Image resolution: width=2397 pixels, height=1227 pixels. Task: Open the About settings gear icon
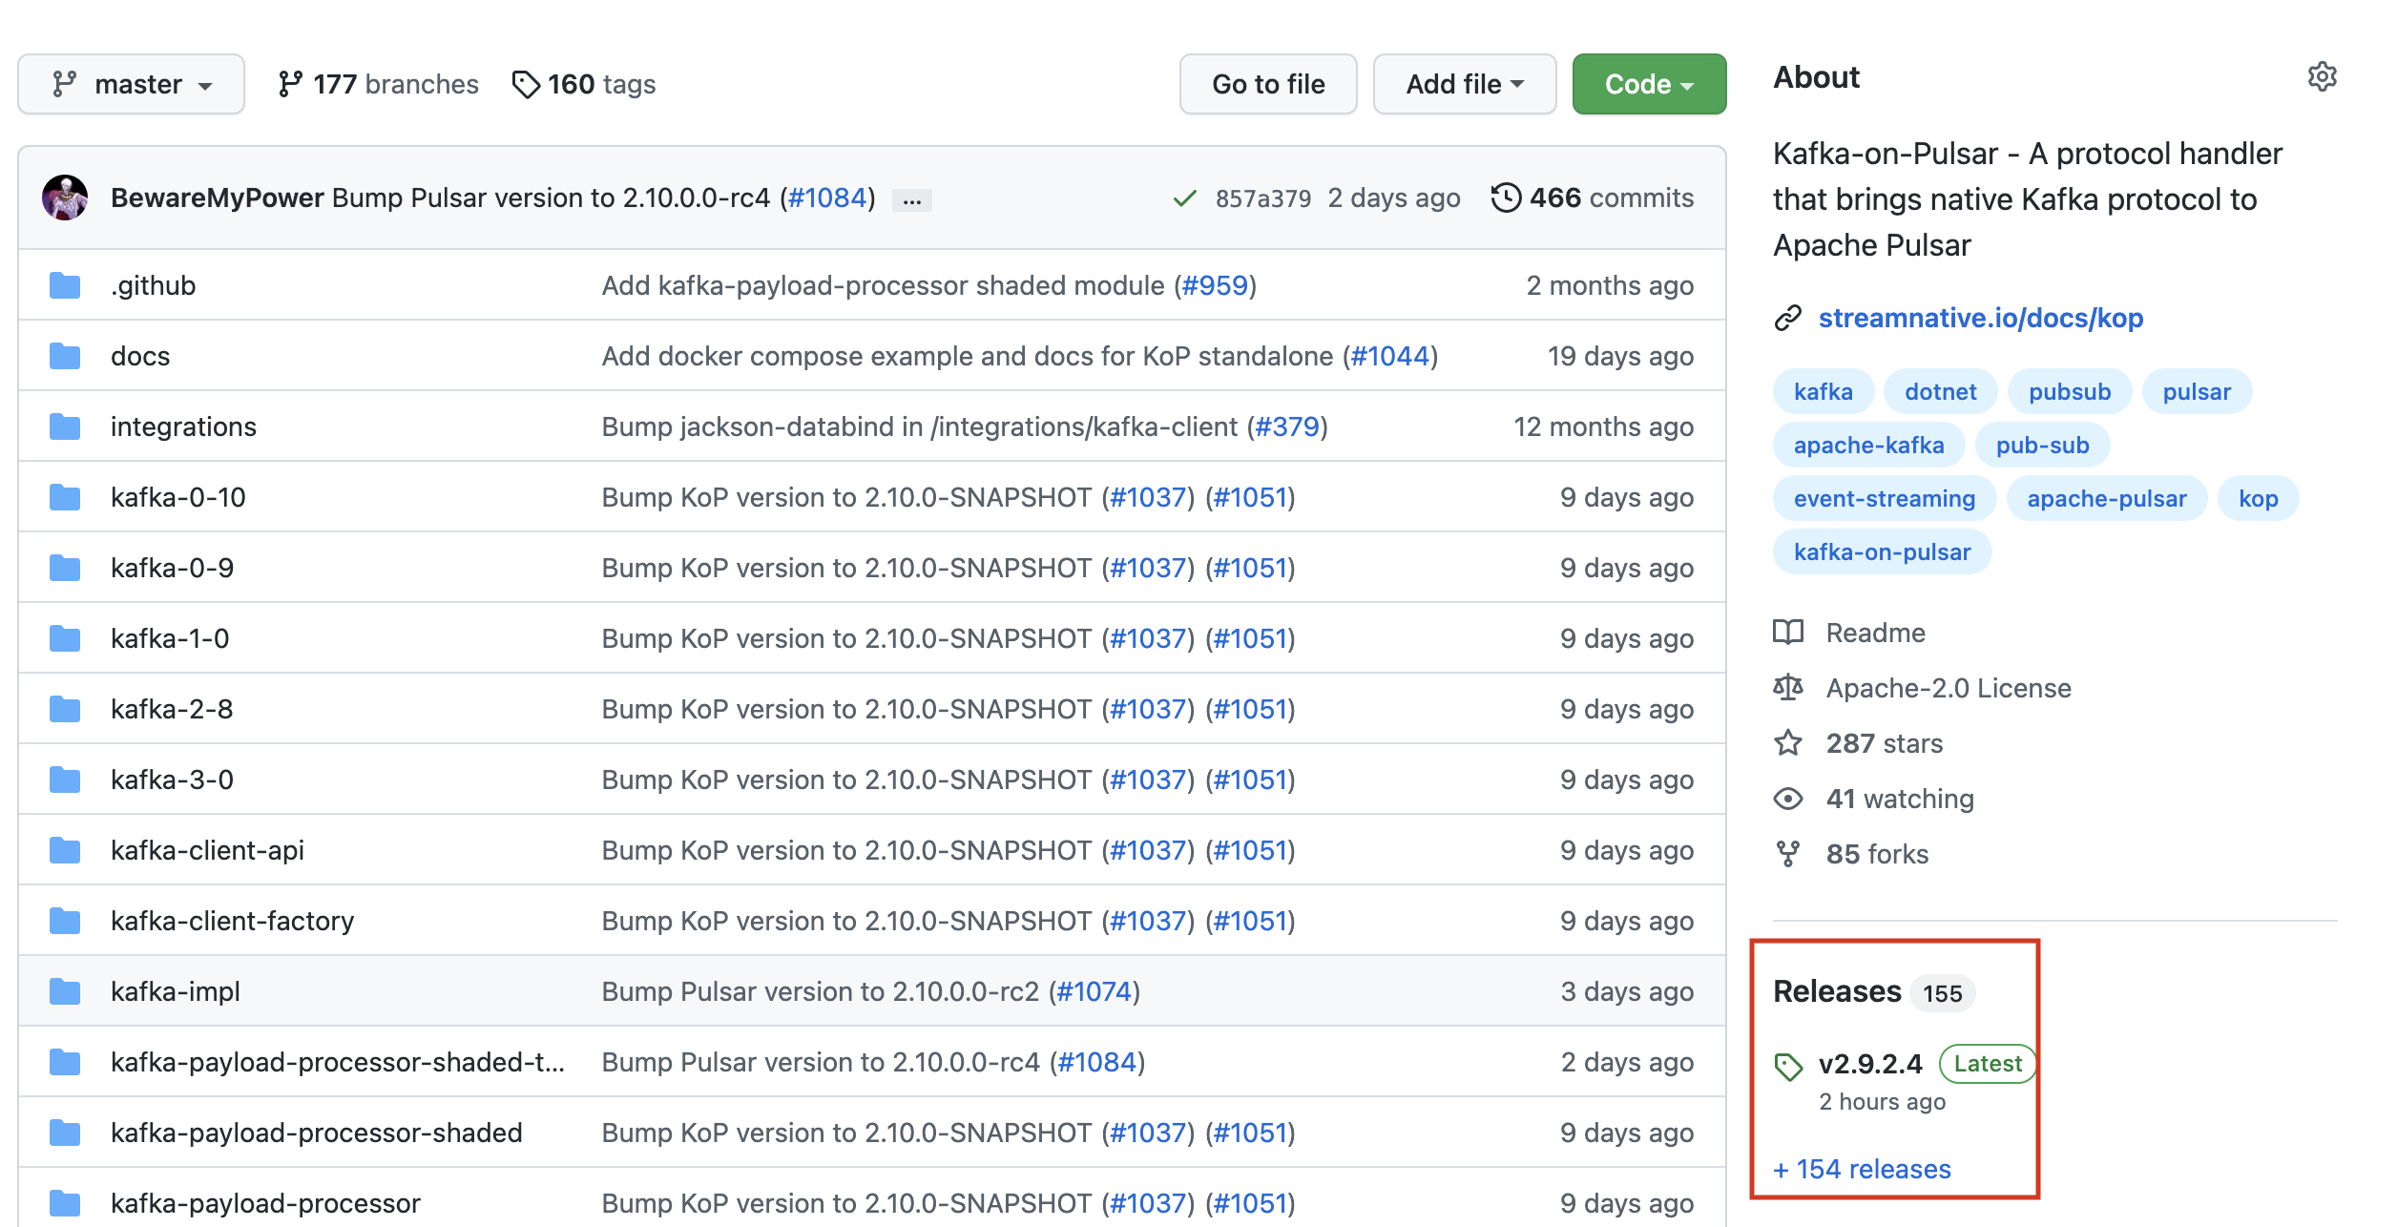click(2322, 77)
